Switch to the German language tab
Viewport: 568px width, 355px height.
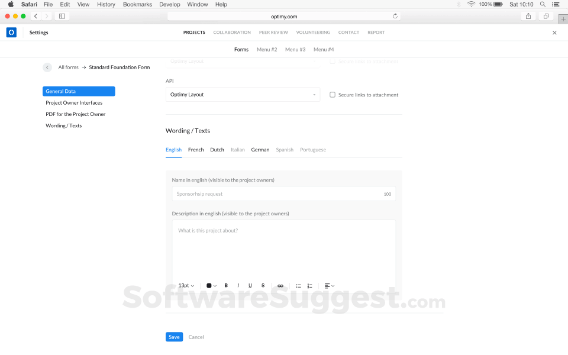tap(260, 150)
